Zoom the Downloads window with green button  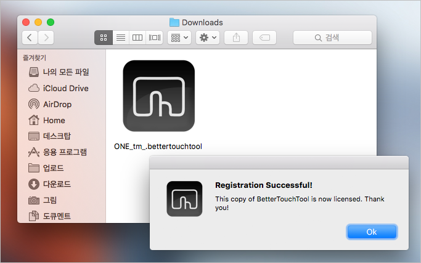[51, 22]
